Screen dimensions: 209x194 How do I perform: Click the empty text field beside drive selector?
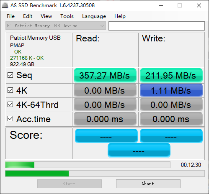(x=157, y=26)
